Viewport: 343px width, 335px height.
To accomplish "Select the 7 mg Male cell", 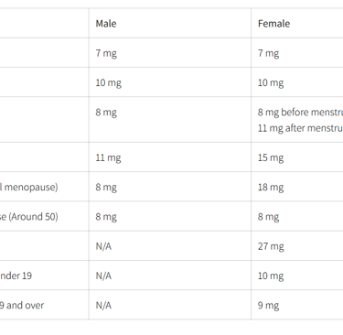I will click(x=106, y=53).
